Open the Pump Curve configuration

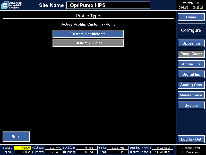(191, 54)
